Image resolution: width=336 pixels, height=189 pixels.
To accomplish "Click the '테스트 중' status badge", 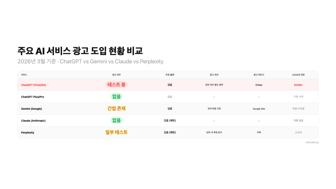I will [116, 85].
